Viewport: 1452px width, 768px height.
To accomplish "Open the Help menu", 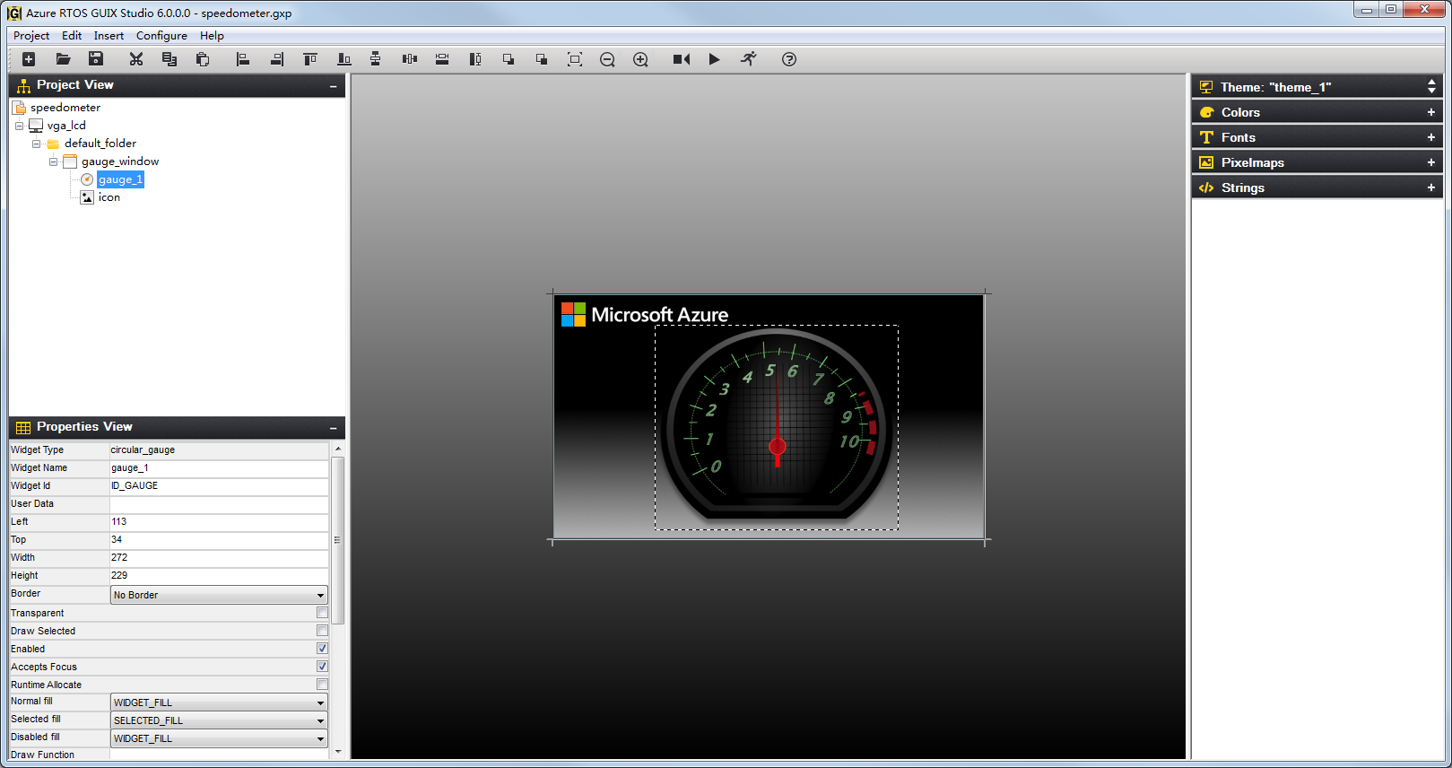I will (212, 36).
